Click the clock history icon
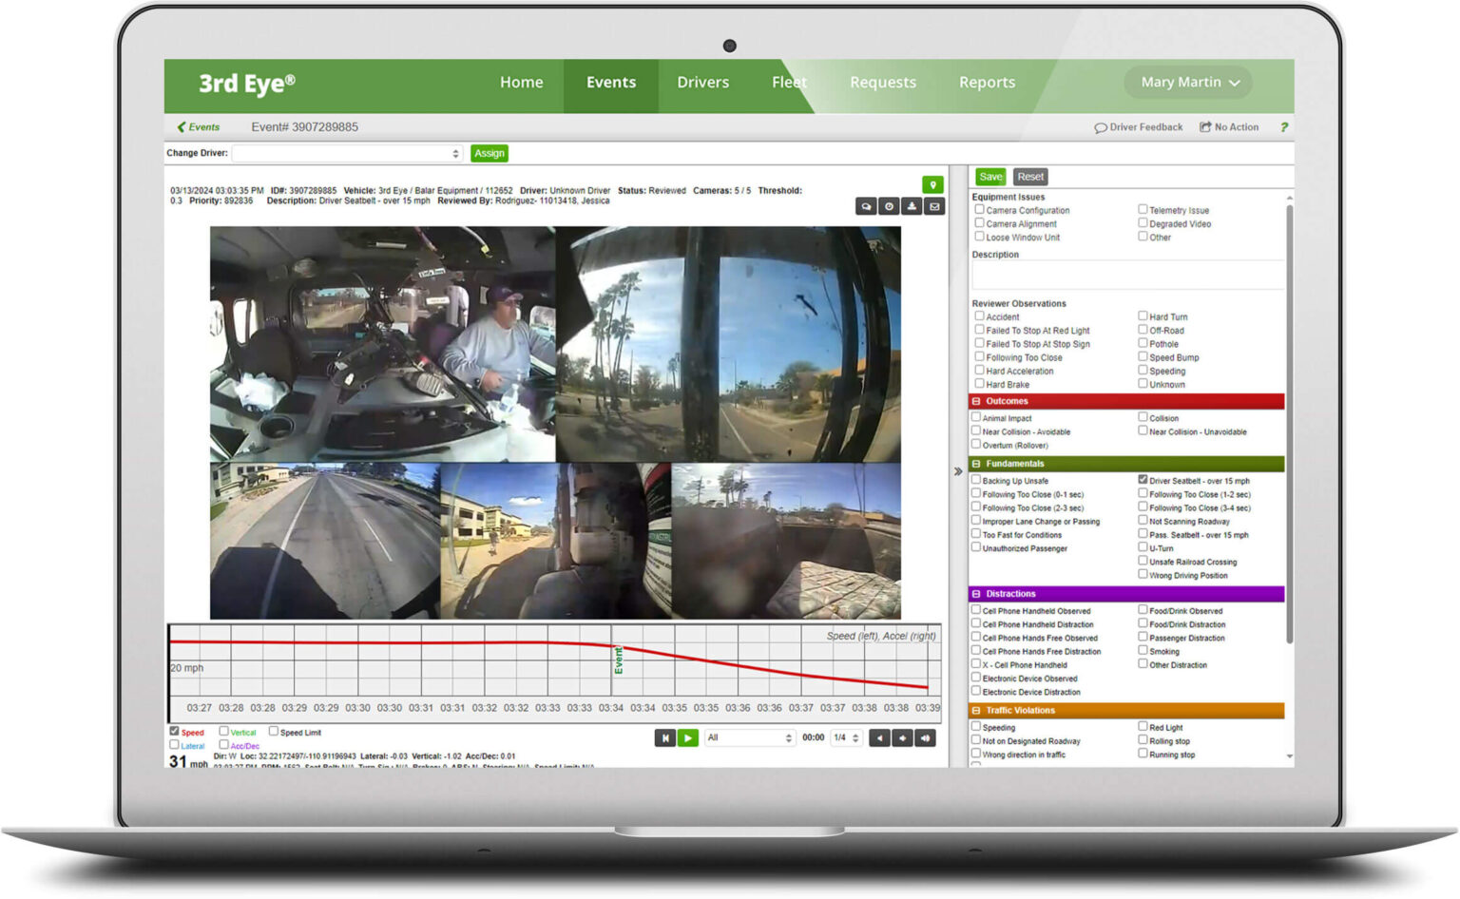The height and width of the screenshot is (899, 1460). pyautogui.click(x=889, y=206)
